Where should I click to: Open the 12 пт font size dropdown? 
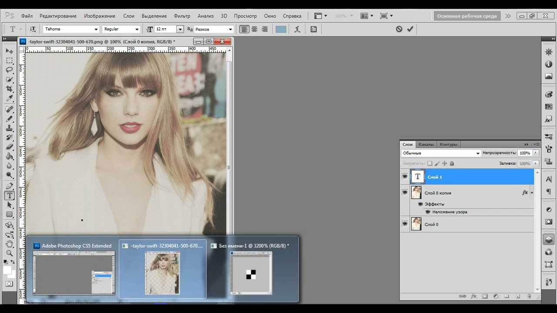tap(180, 29)
